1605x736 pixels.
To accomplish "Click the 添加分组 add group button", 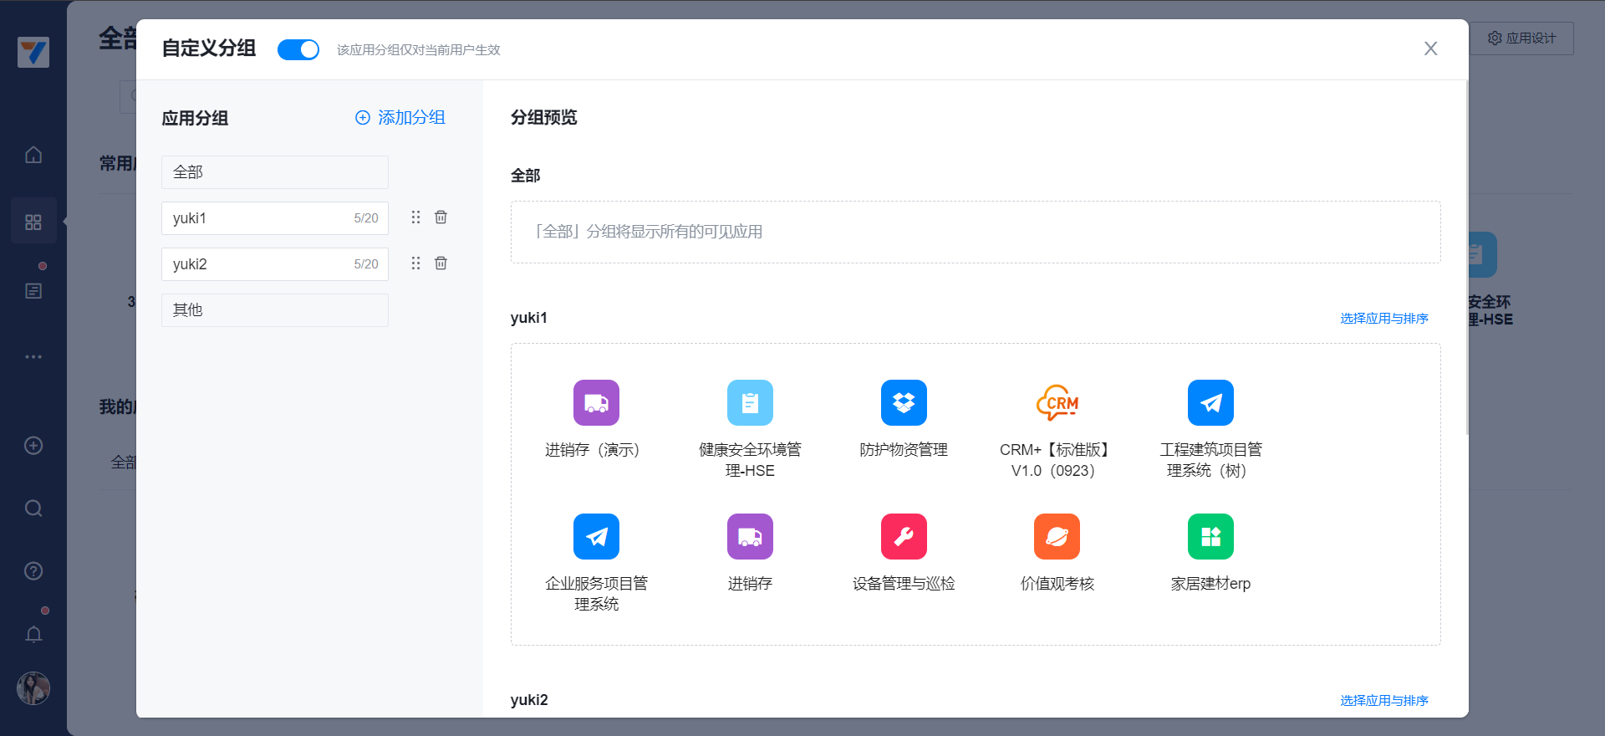I will coord(400,118).
